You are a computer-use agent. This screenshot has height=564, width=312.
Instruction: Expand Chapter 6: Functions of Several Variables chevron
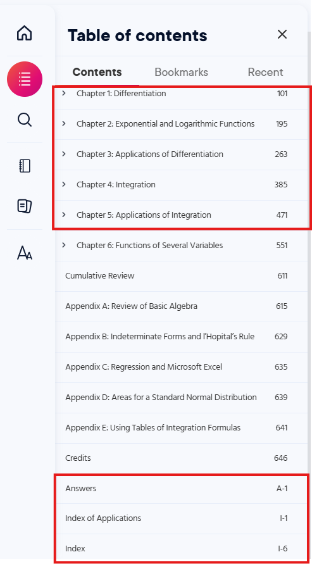(x=64, y=245)
